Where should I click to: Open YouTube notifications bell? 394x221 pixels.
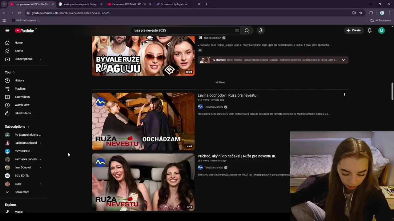370,30
